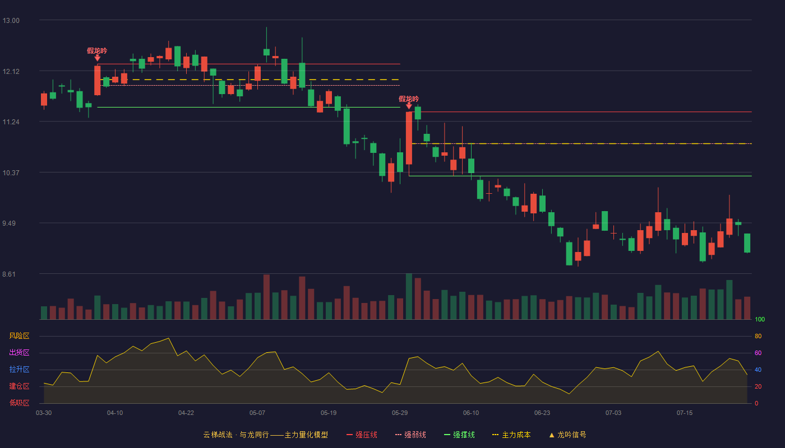This screenshot has height=448, width=785.
Task: Click the 04-10 date axis label
Action: [115, 413]
